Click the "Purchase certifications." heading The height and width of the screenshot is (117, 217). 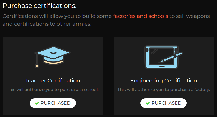[40, 6]
